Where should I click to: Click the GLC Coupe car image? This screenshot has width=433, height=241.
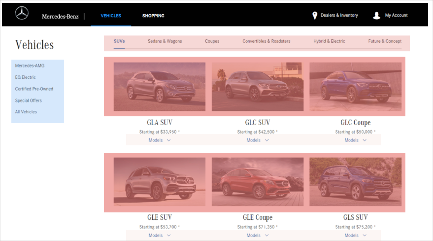tap(355, 86)
